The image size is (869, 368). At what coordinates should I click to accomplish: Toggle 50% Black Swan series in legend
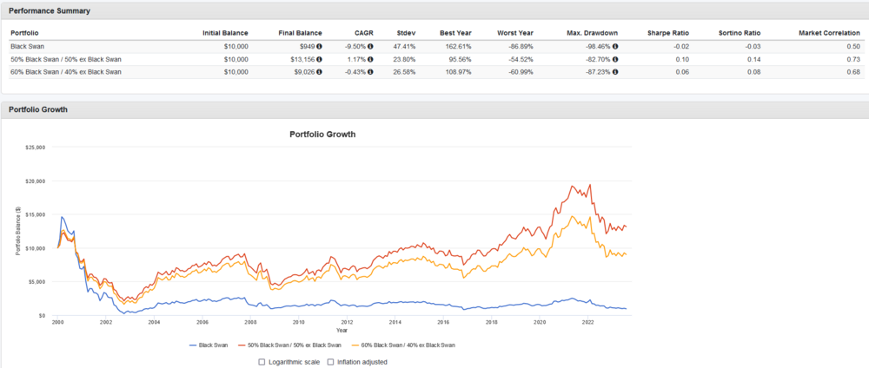point(282,345)
